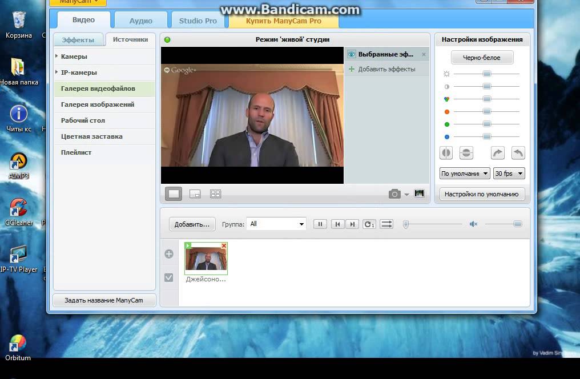The image size is (580, 379).
Task: Click Задать название ManyCam button
Action: [x=104, y=300]
